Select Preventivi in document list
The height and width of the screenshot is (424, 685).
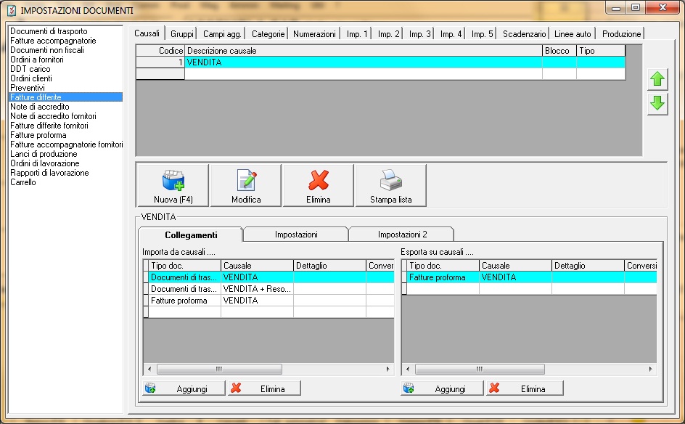[x=65, y=88]
